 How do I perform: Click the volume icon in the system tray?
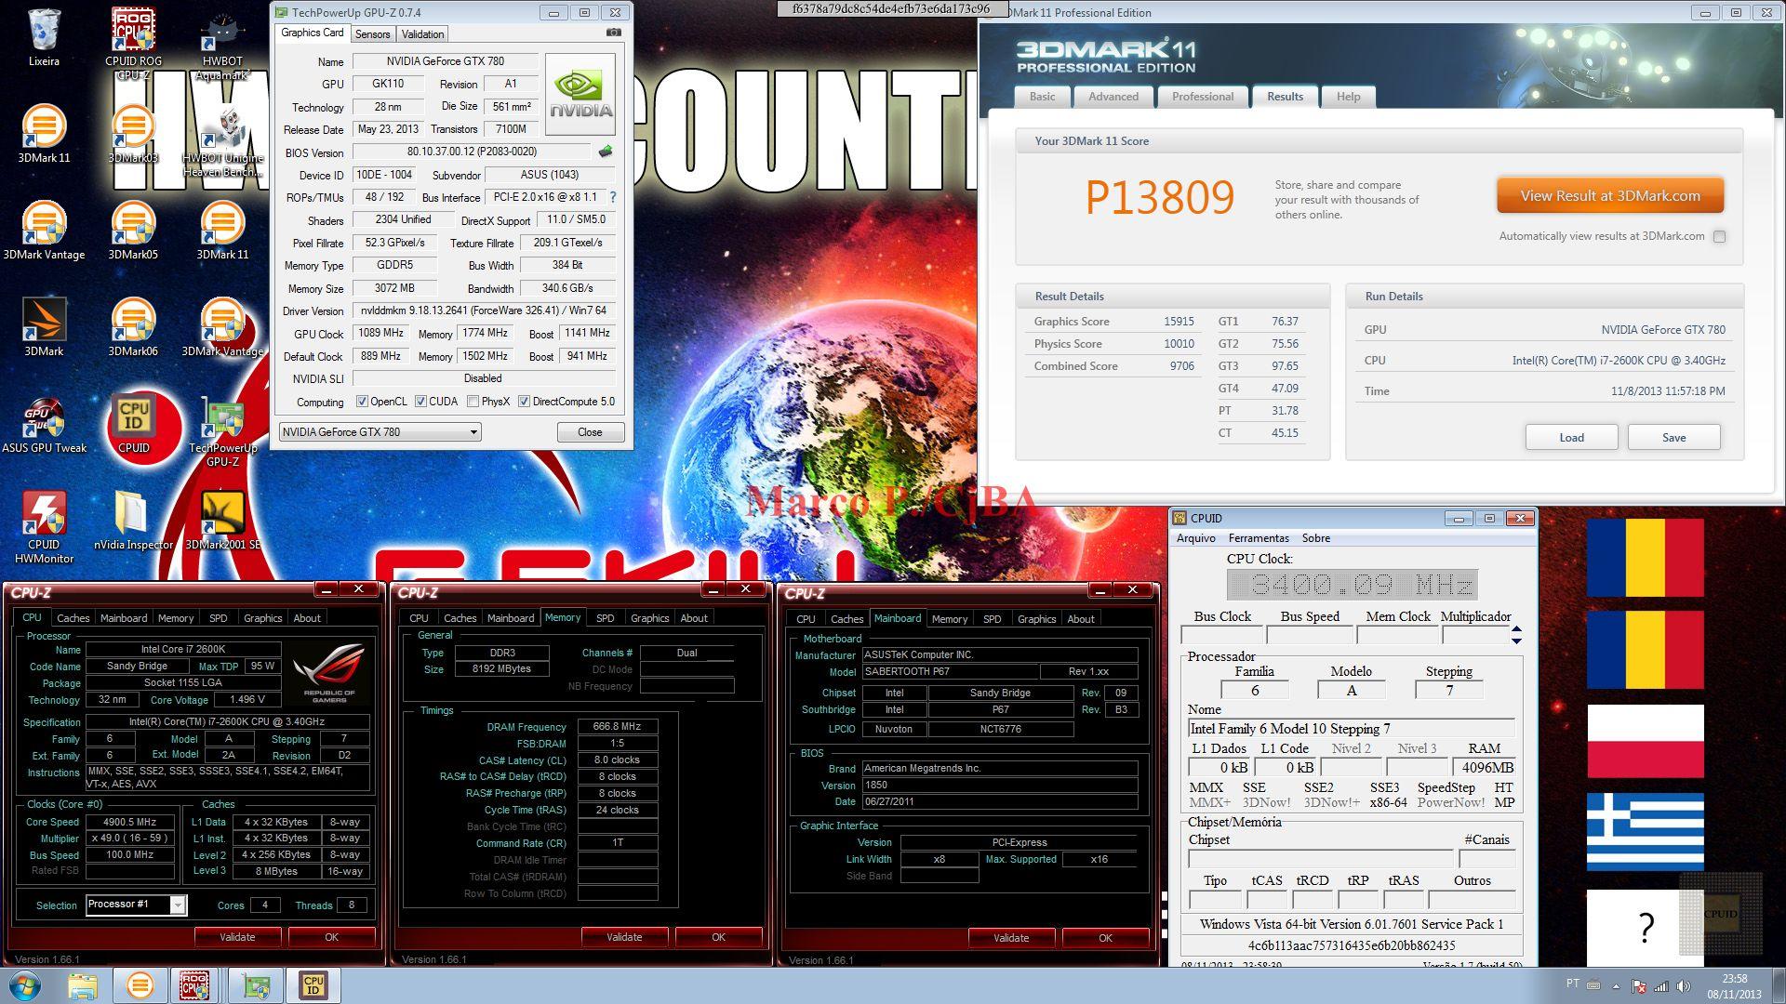point(1685,985)
